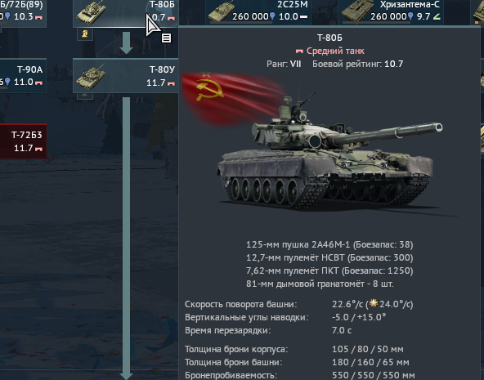Click the gray badge below the T-80У card

pos(84,96)
